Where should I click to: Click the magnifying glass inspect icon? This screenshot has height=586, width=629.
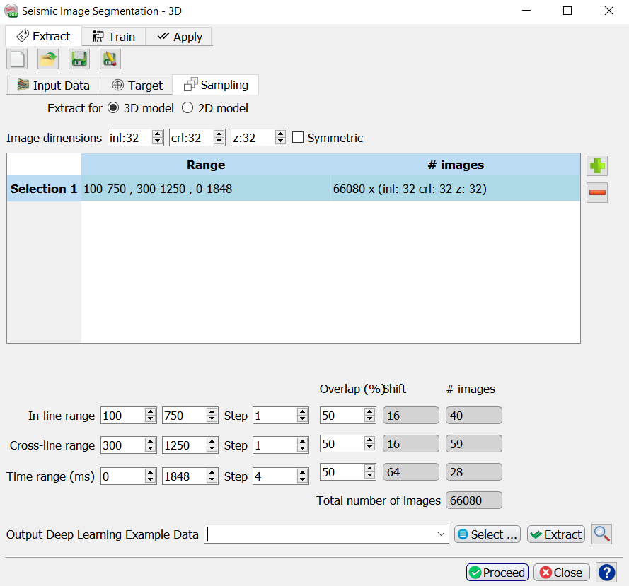tap(602, 534)
